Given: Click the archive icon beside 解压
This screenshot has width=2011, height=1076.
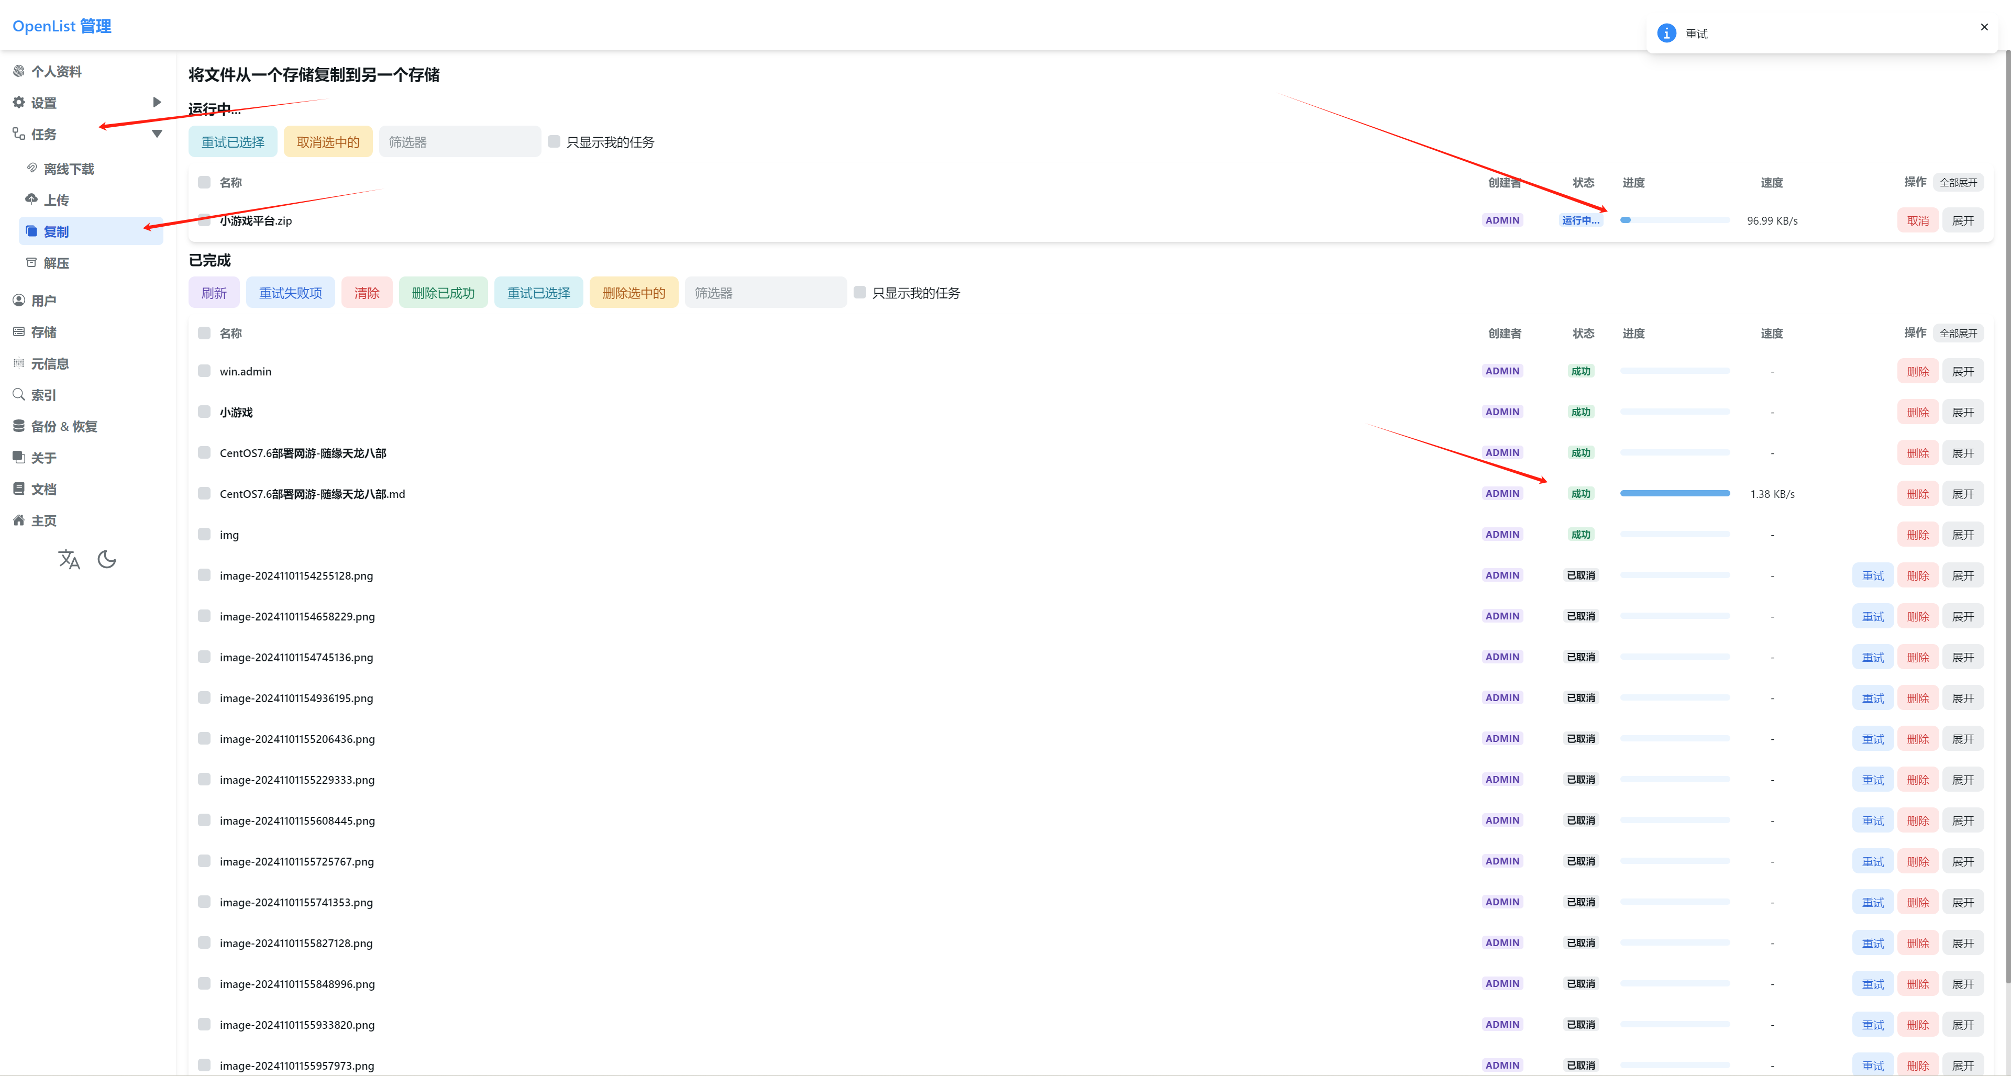Looking at the screenshot, I should point(31,262).
